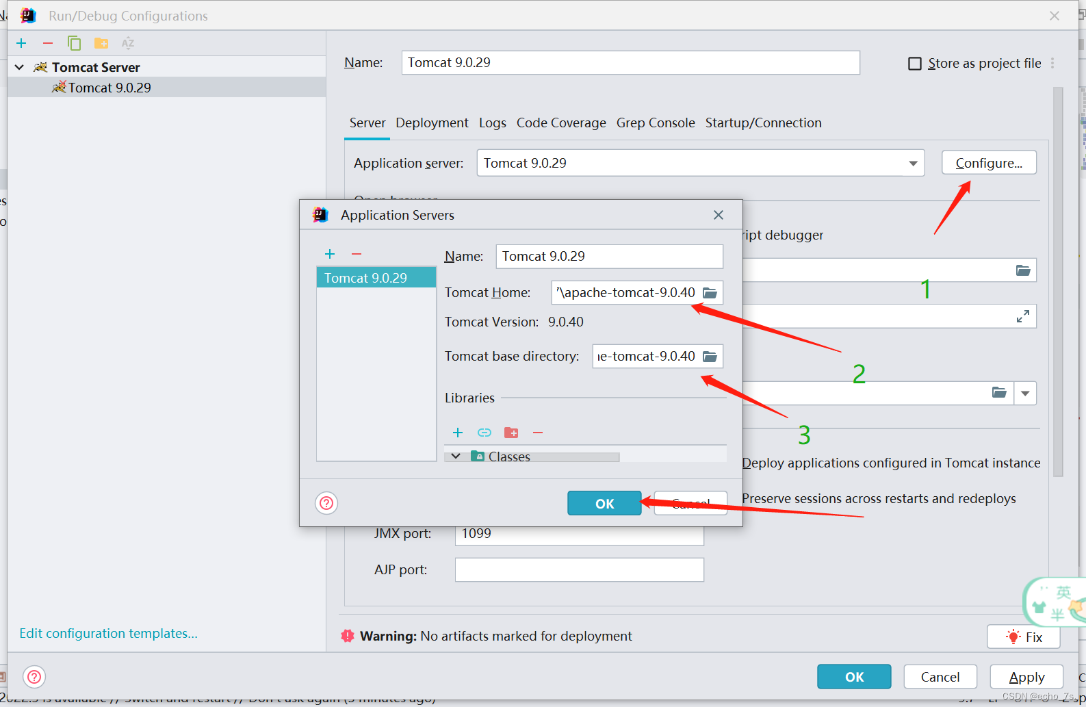Open help in Run/Debug Configurations window
The height and width of the screenshot is (707, 1086).
pos(34,677)
